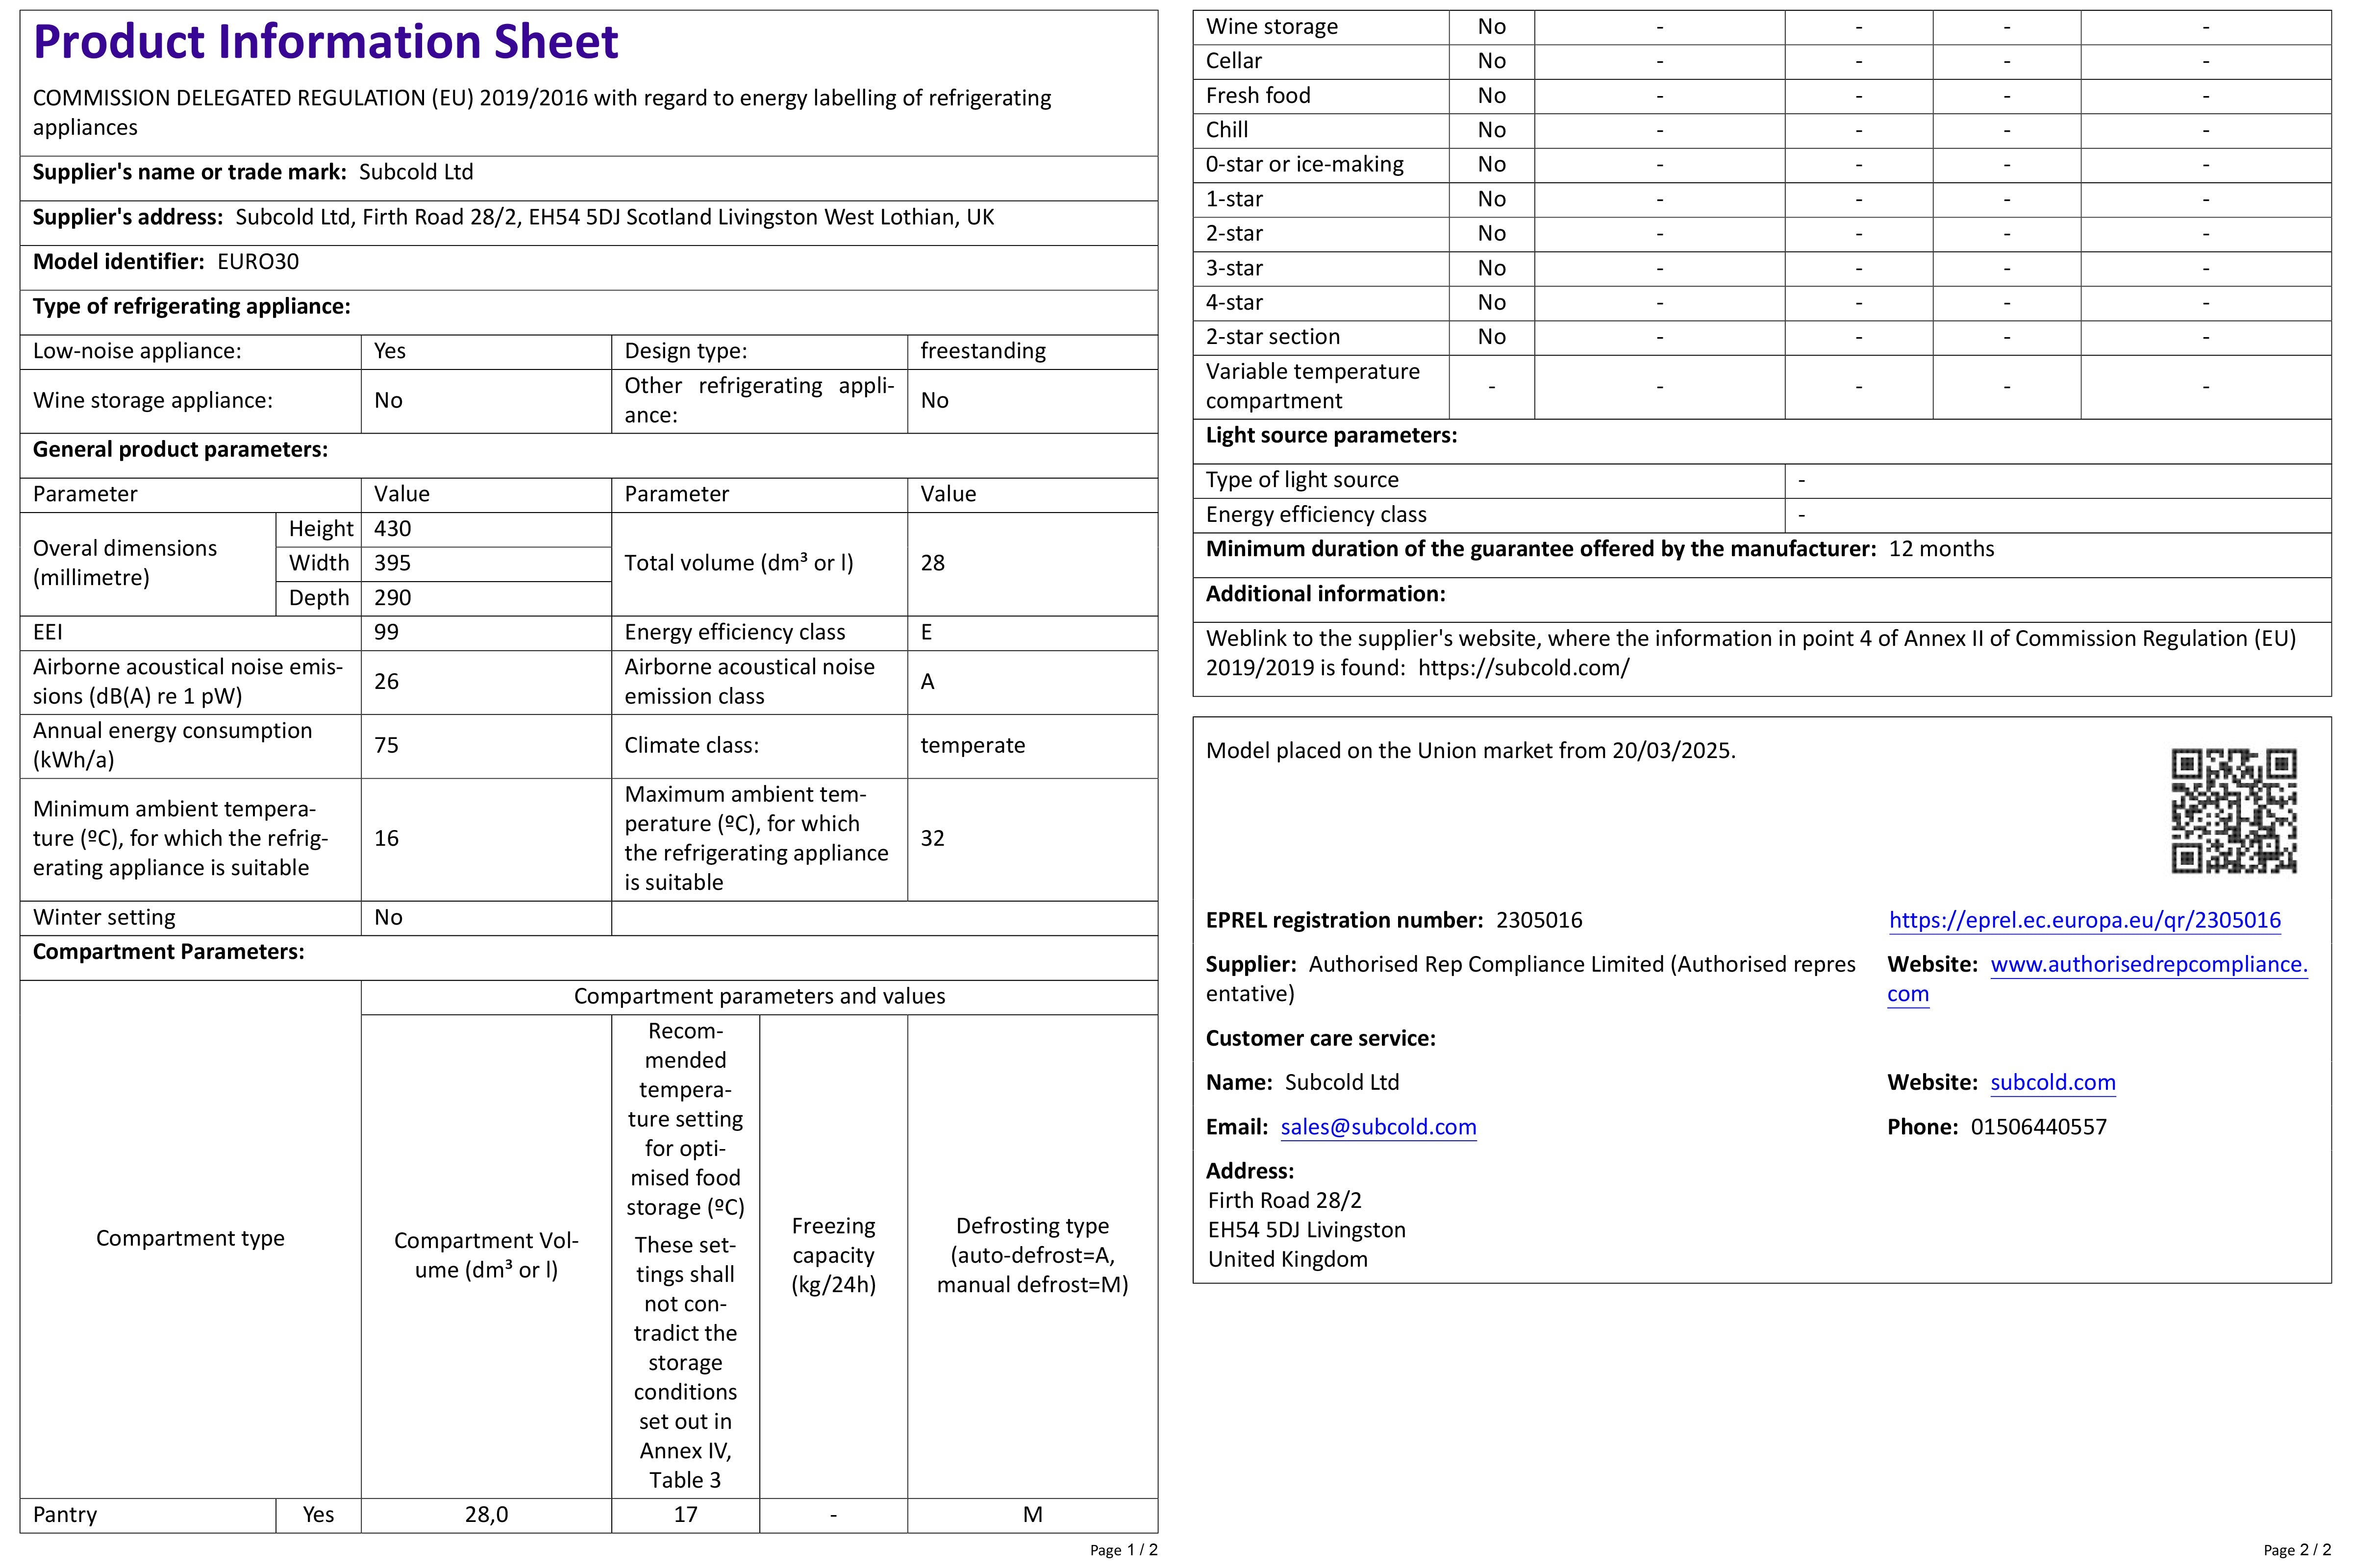Image resolution: width=2353 pixels, height=1568 pixels.
Task: Click the phone number 01506440557
Action: (x=2038, y=1127)
